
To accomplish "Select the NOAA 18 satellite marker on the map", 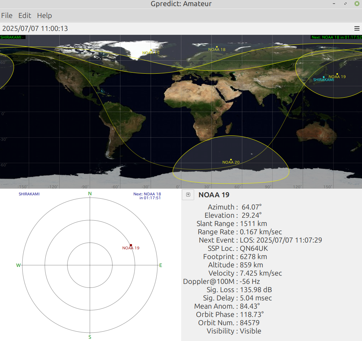I will [x=217, y=47].
